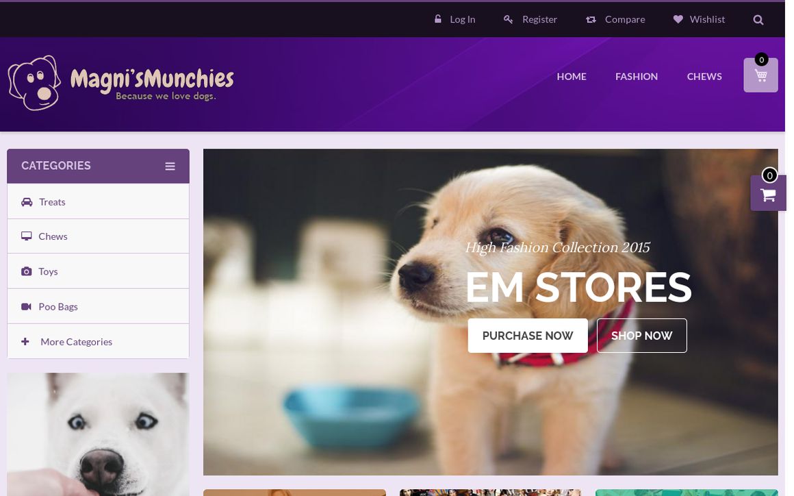Screen dimensions: 794x496
Task: Click the SHOP NOW button
Action: [x=641, y=336]
